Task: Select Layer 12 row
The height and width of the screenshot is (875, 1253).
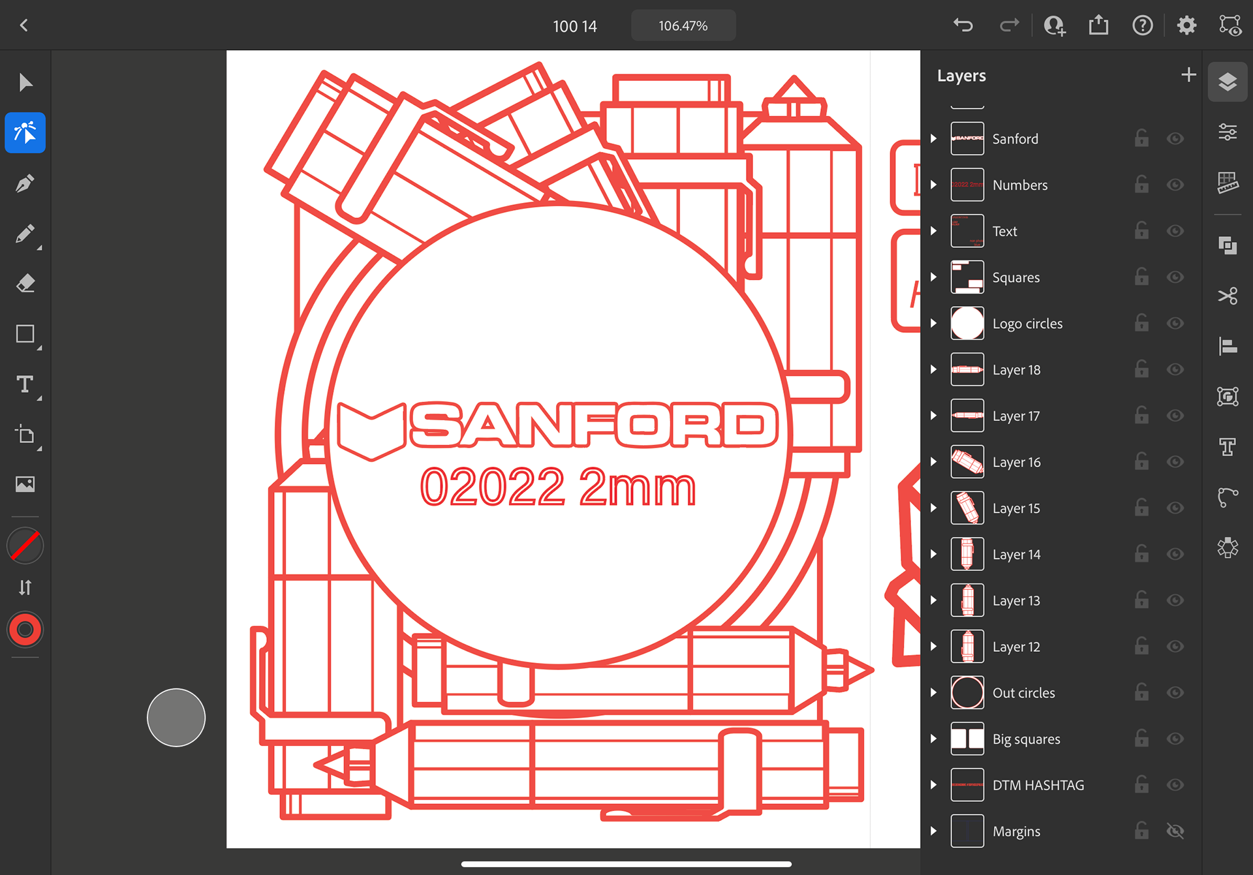Action: (1061, 647)
